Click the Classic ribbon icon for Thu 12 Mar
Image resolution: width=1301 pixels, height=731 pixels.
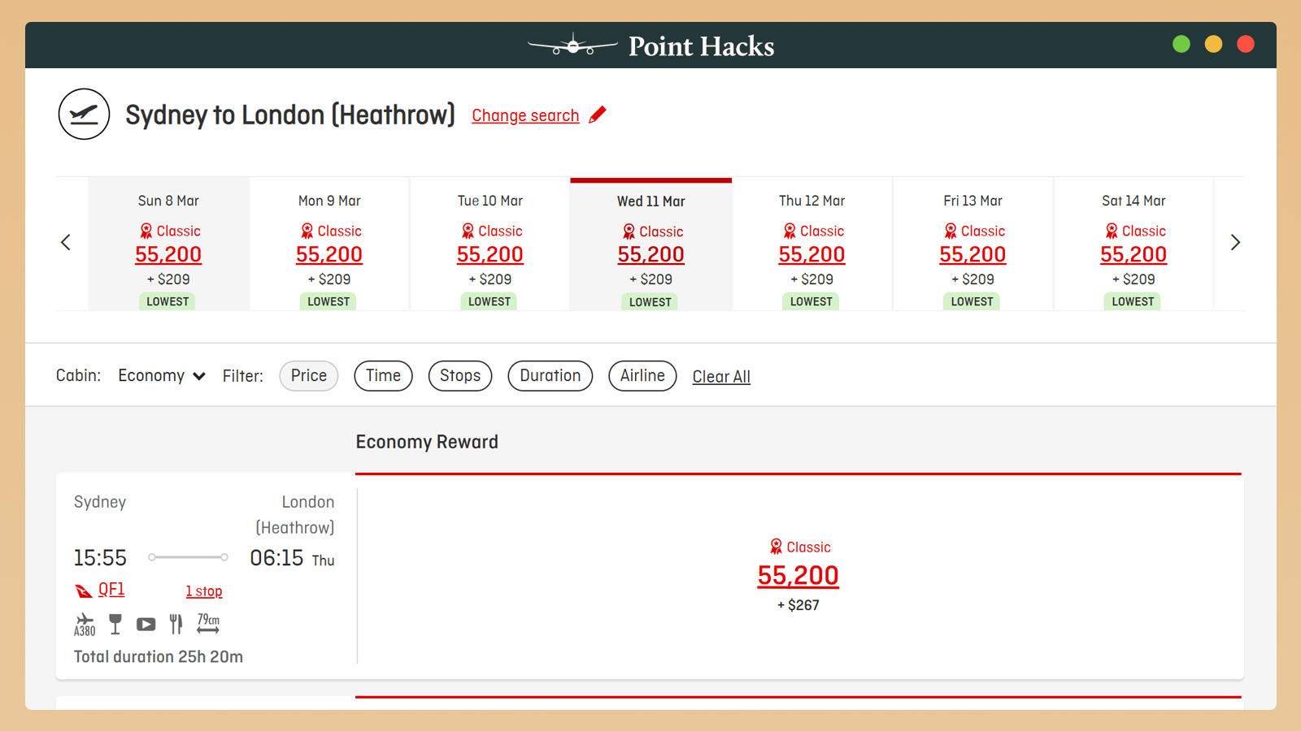790,231
